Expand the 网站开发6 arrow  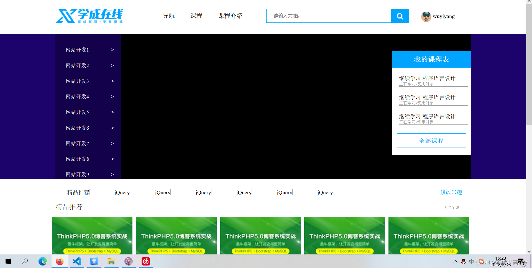pyautogui.click(x=112, y=128)
